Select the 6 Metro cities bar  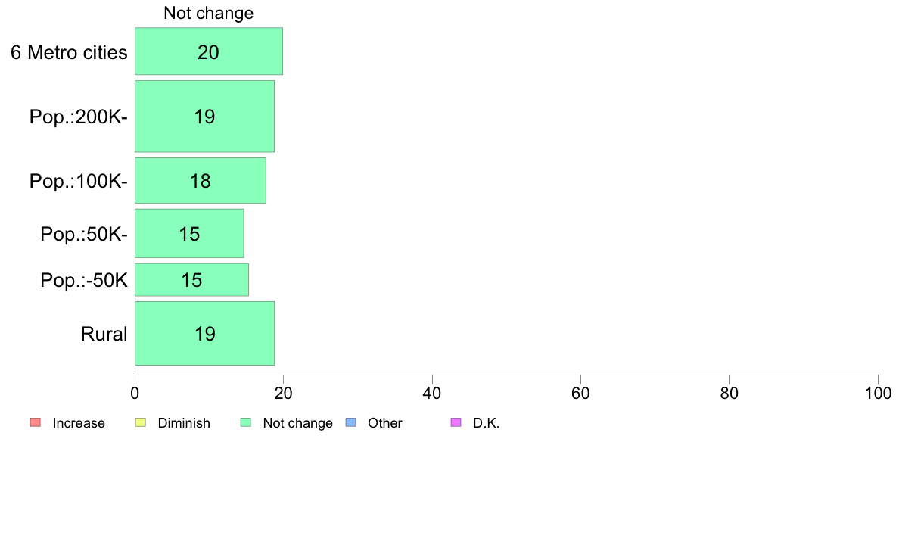click(209, 51)
